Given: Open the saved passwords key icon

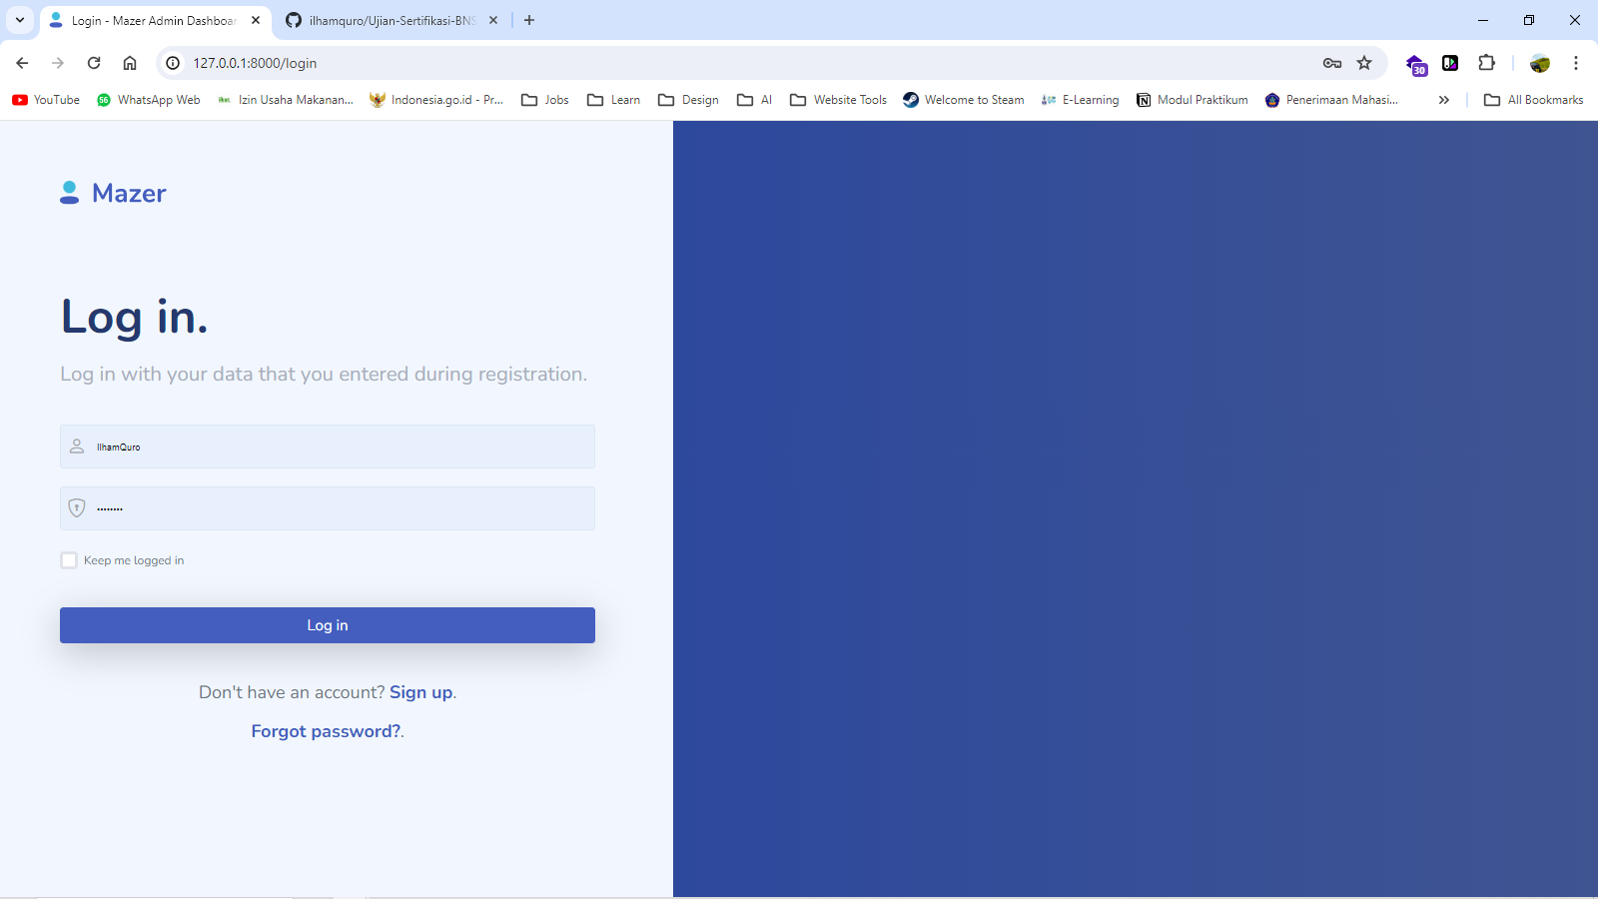Looking at the screenshot, I should 1332,63.
